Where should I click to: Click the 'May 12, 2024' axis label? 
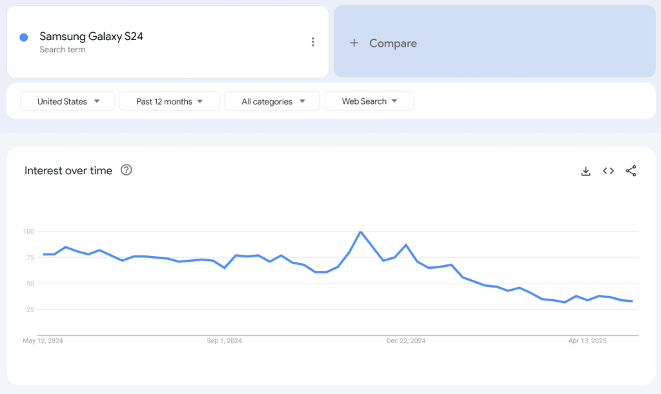[43, 340]
